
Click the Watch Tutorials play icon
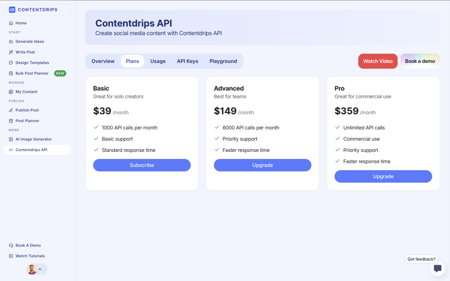pyautogui.click(x=11, y=256)
